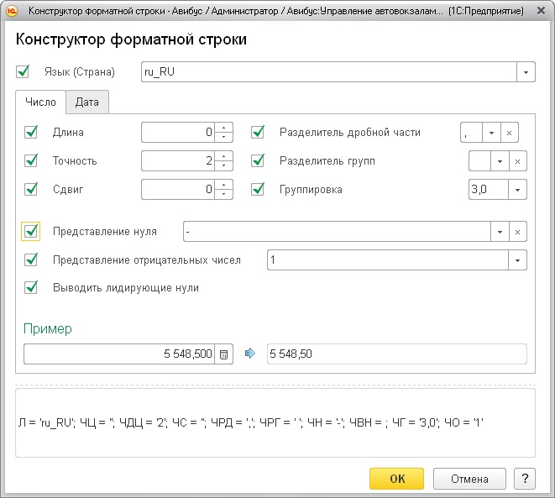Toggle the Длина checkbox
Viewport: 555px width, 498px height.
coord(32,133)
